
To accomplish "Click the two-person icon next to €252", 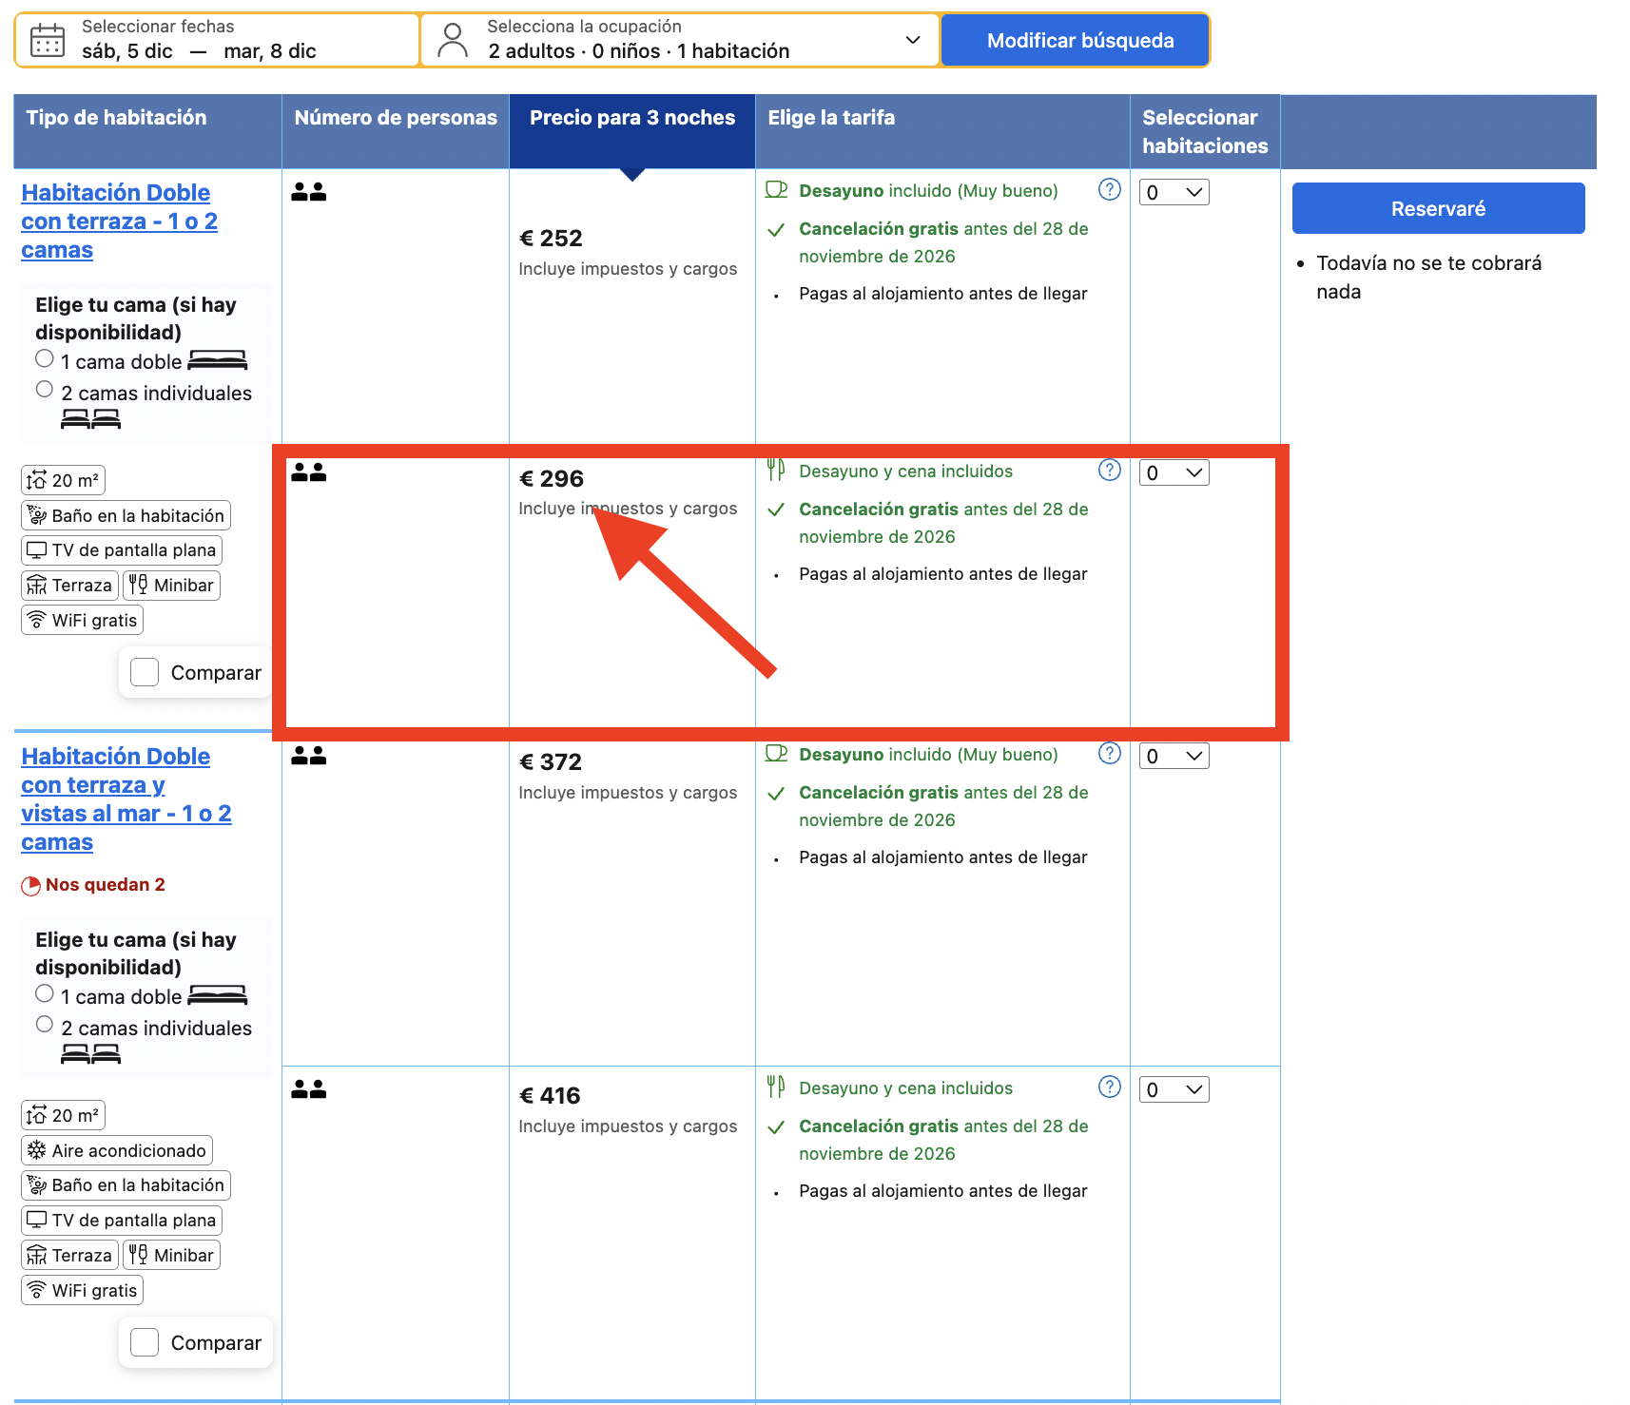I will tap(308, 192).
